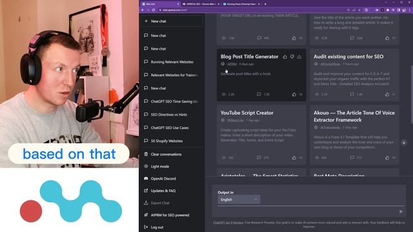Click the Log out arrow icon
This screenshot has height=232, width=413.
(146, 227)
